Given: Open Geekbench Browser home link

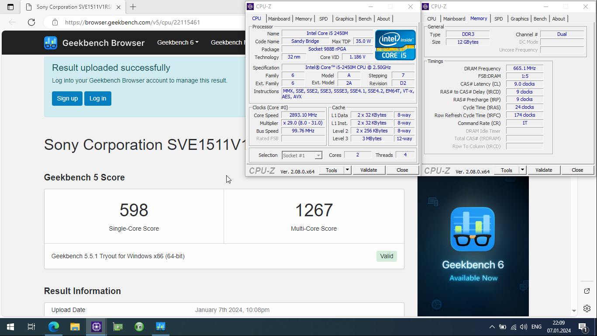Looking at the screenshot, I should pos(104,43).
